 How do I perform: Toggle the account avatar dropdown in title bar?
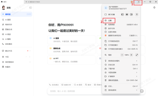click(x=137, y=2)
